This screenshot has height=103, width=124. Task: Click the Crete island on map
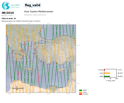(x=29, y=69)
